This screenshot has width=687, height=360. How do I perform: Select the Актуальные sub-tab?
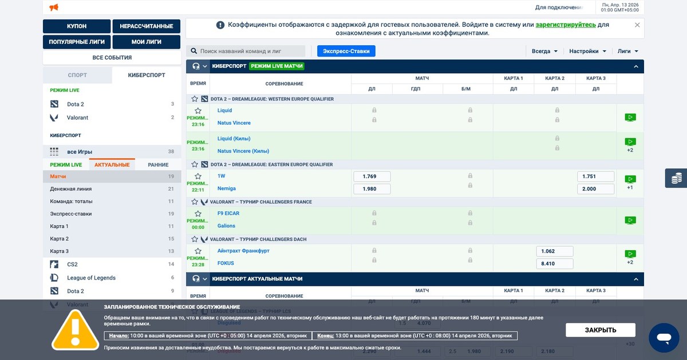pyautogui.click(x=112, y=165)
